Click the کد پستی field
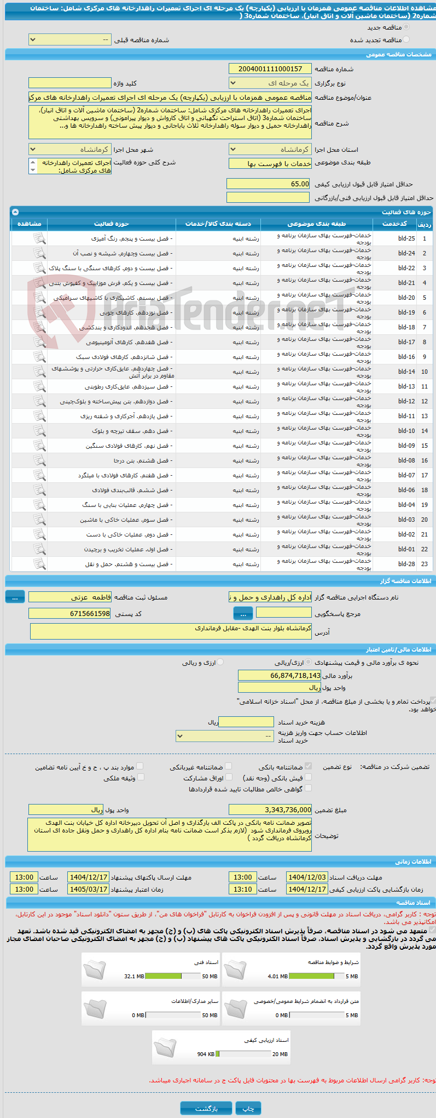Screen dimensions: 436x1118 click(x=69, y=613)
